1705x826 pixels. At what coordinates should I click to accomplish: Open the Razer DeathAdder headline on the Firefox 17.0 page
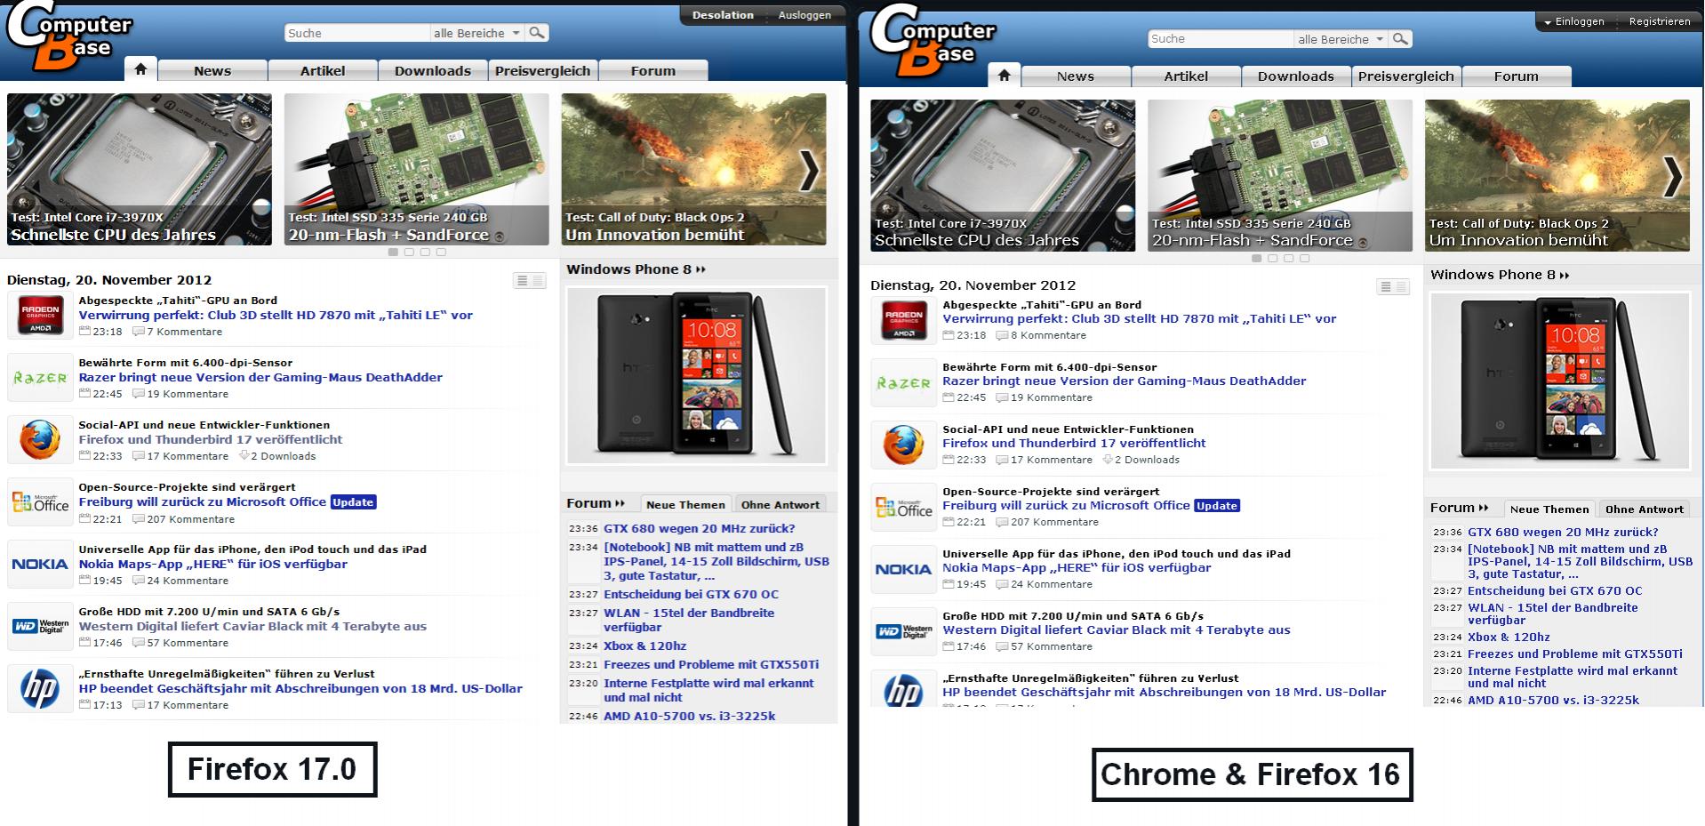click(260, 377)
